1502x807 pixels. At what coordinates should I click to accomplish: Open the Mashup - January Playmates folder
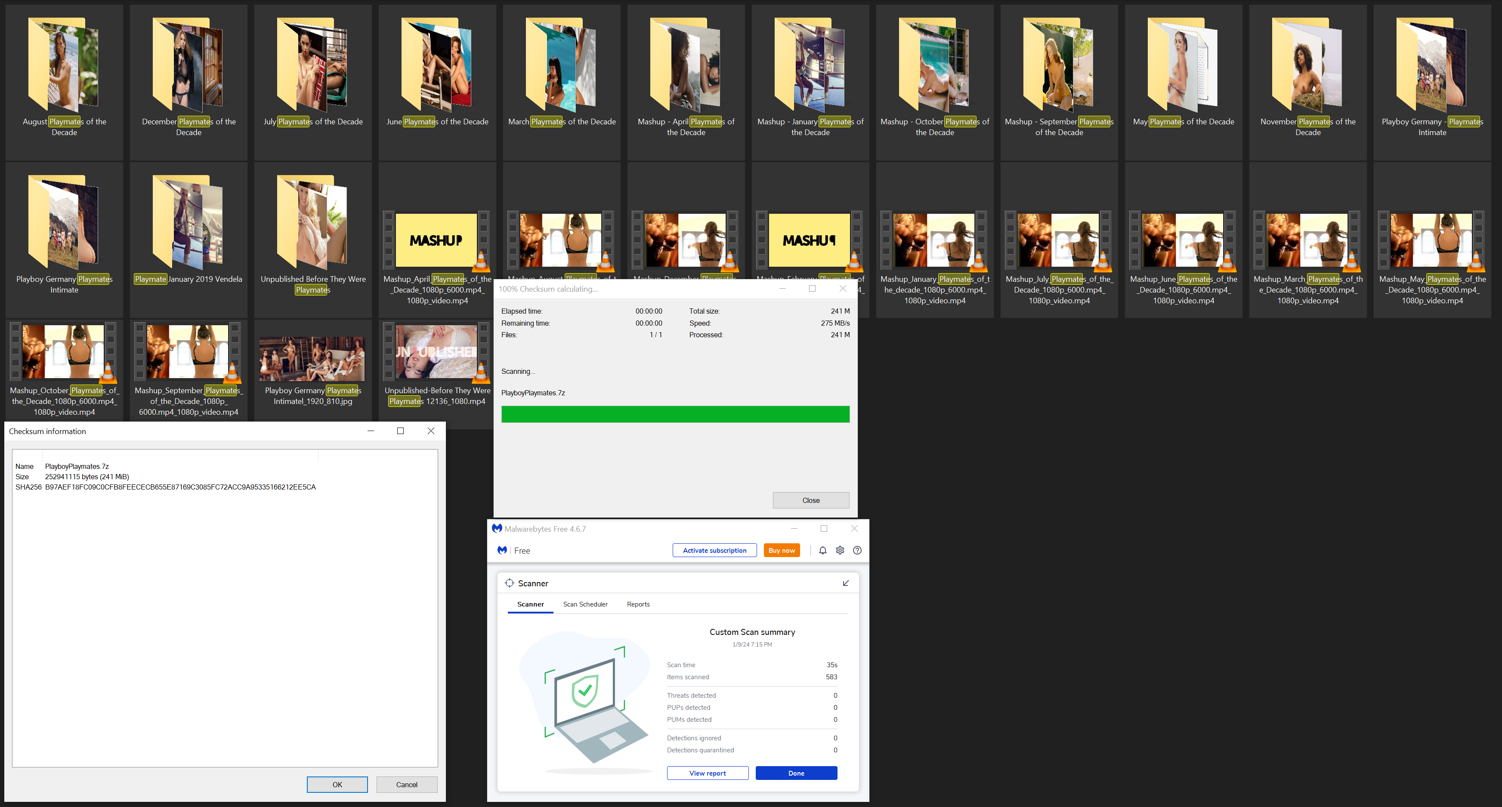click(x=810, y=82)
